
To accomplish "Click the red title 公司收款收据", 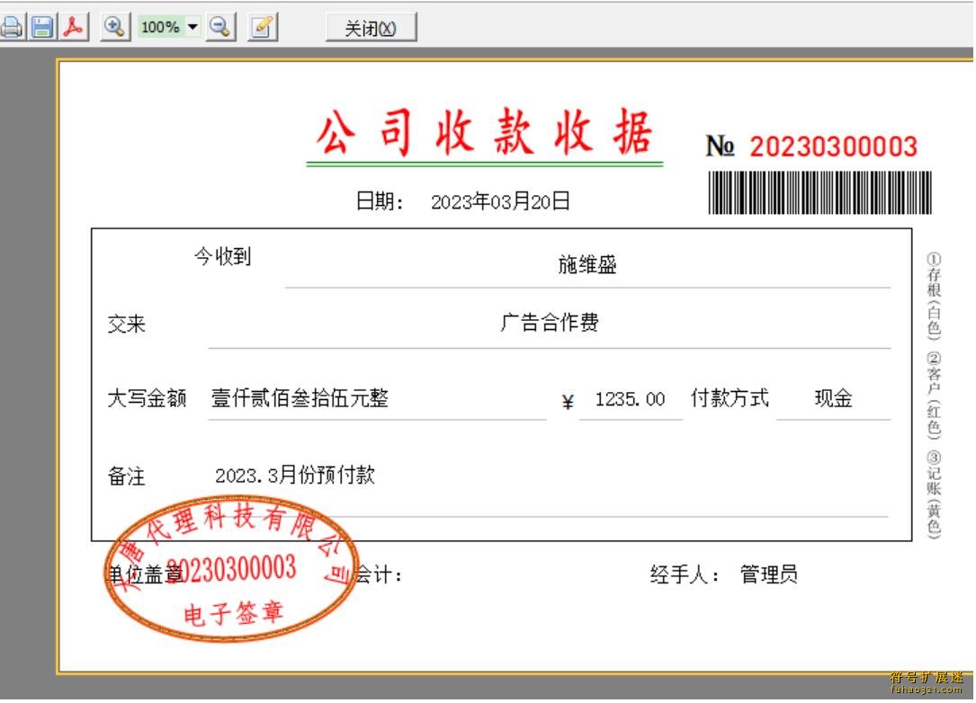I will [484, 132].
